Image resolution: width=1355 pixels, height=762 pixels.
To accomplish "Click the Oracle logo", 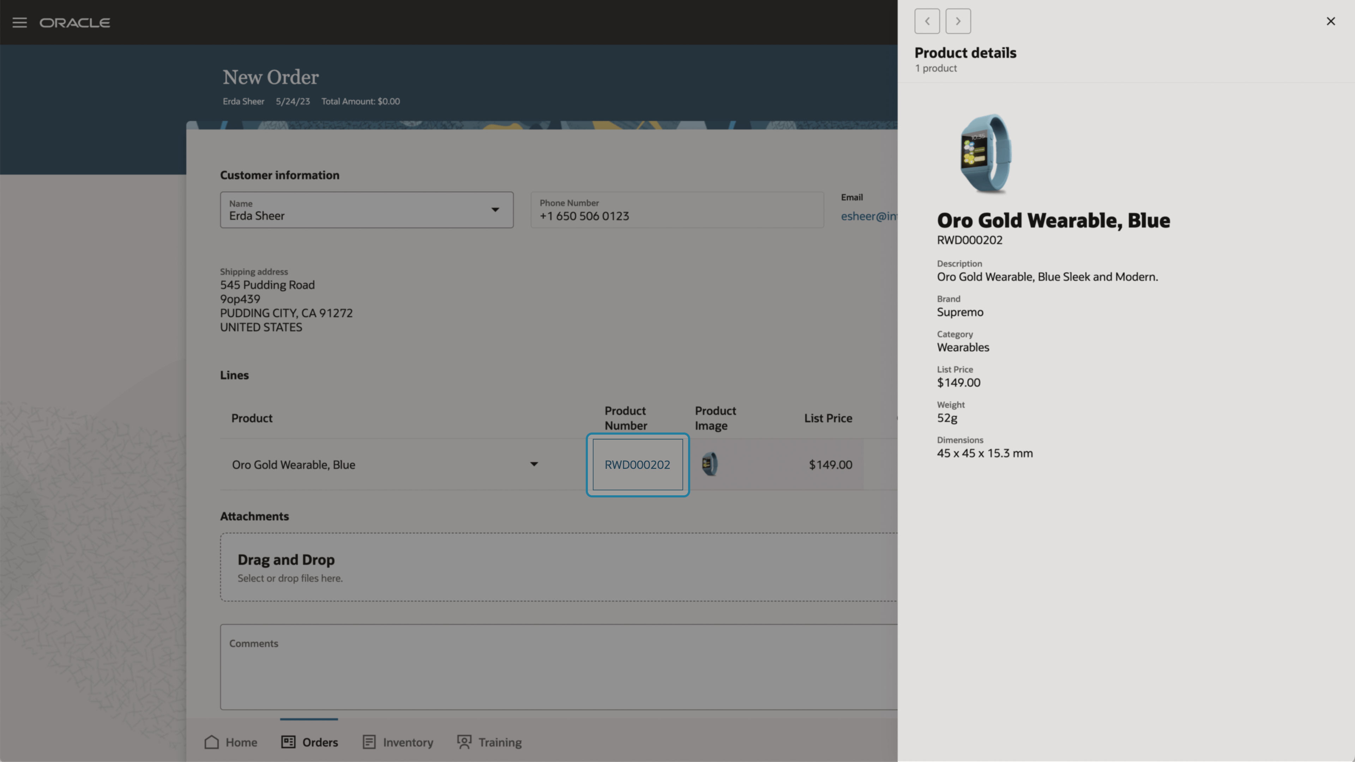I will click(x=75, y=23).
